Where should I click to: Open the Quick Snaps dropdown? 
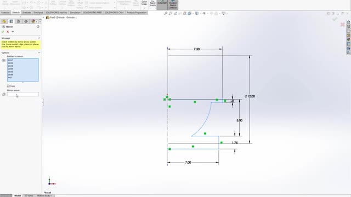144,8
